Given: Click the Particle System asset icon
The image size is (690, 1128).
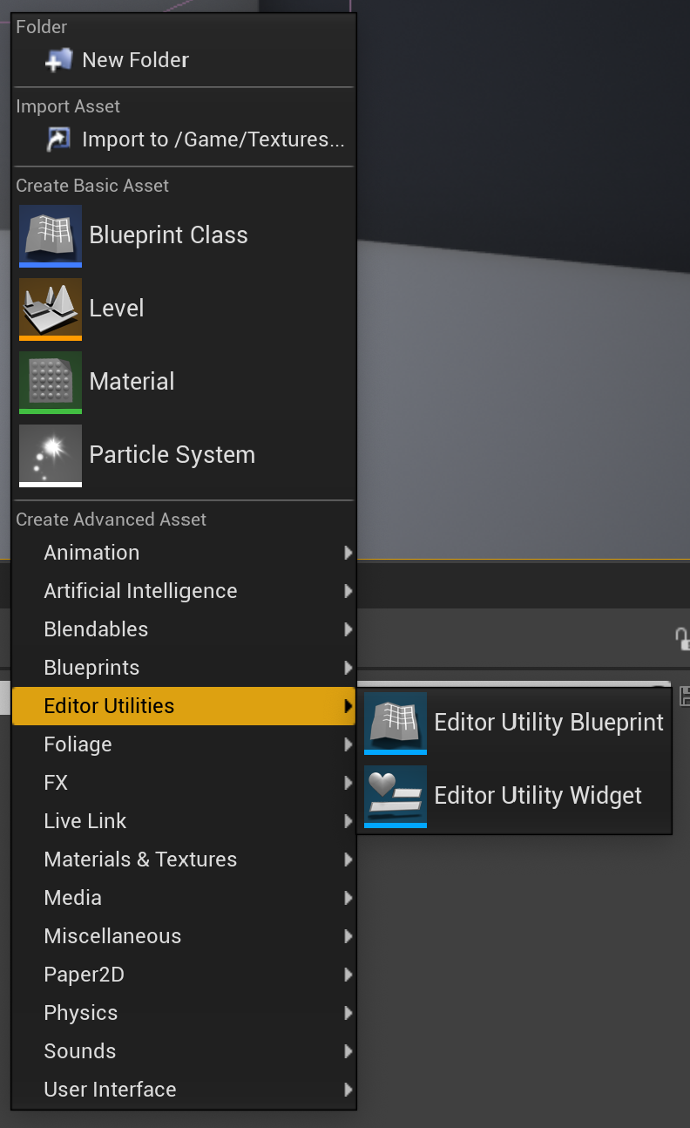Looking at the screenshot, I should pos(50,455).
